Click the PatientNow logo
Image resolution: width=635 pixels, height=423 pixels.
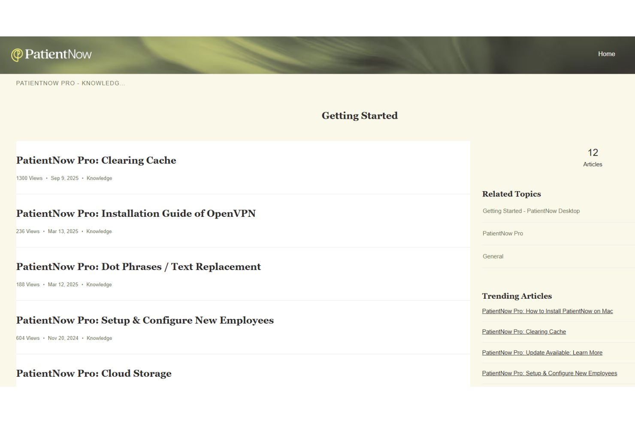pos(51,54)
